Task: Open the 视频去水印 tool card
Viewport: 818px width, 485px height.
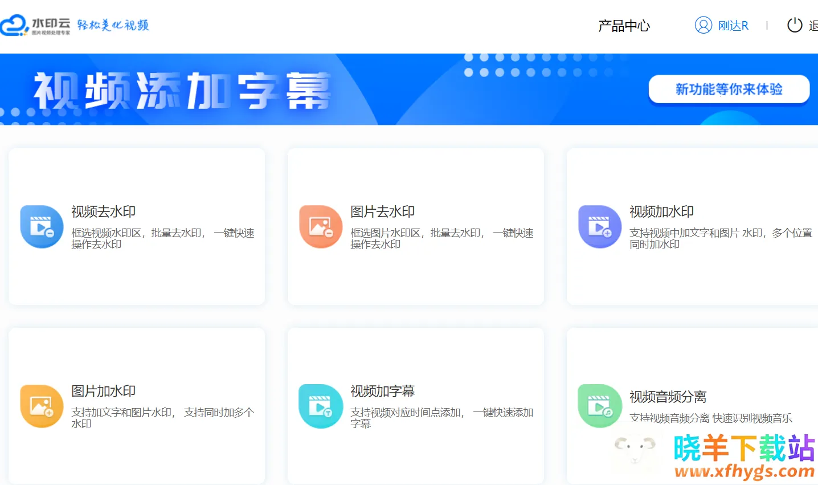Action: pos(136,226)
